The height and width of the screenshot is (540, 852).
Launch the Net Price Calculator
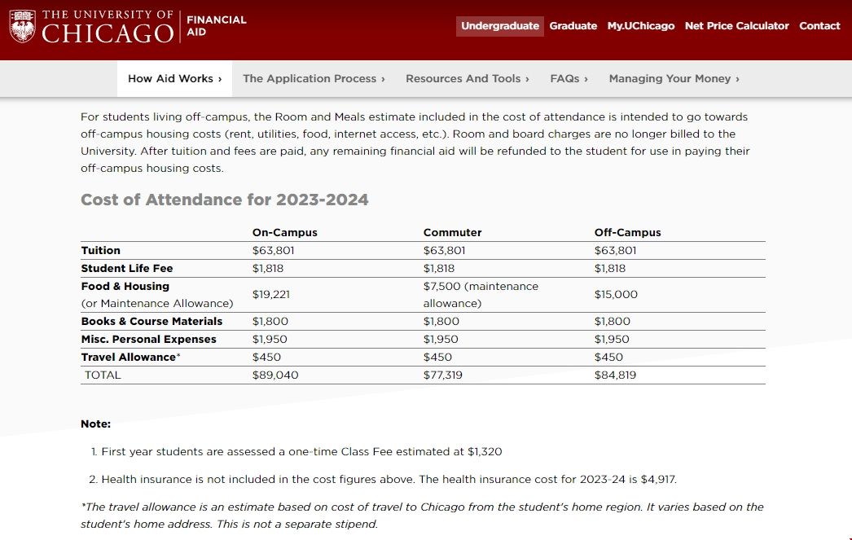pos(736,26)
